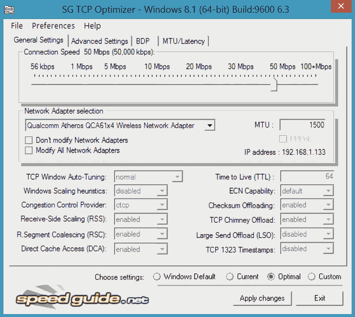The height and width of the screenshot is (317, 355).
Task: Switch to the General Settings tab
Action: click(38, 40)
